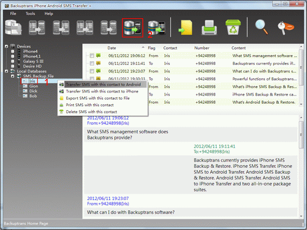Sort messages by the Content column header
This screenshot has width=307, height=230.
[238, 48]
